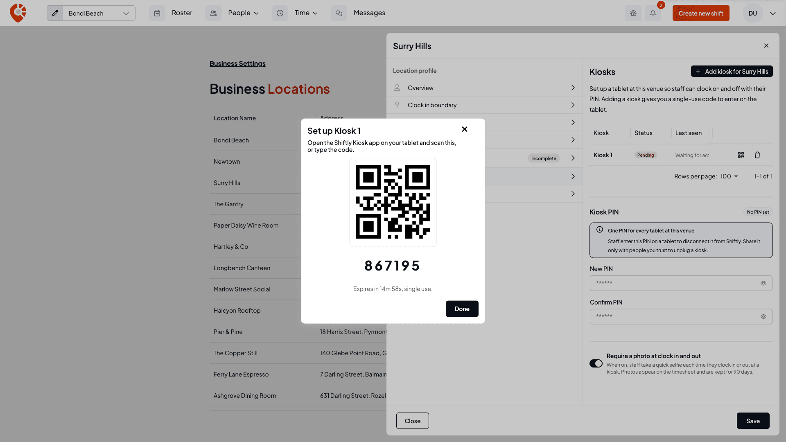Image resolution: width=786 pixels, height=442 pixels.
Task: Expand the Clock in boundary chevron
Action: [x=573, y=105]
